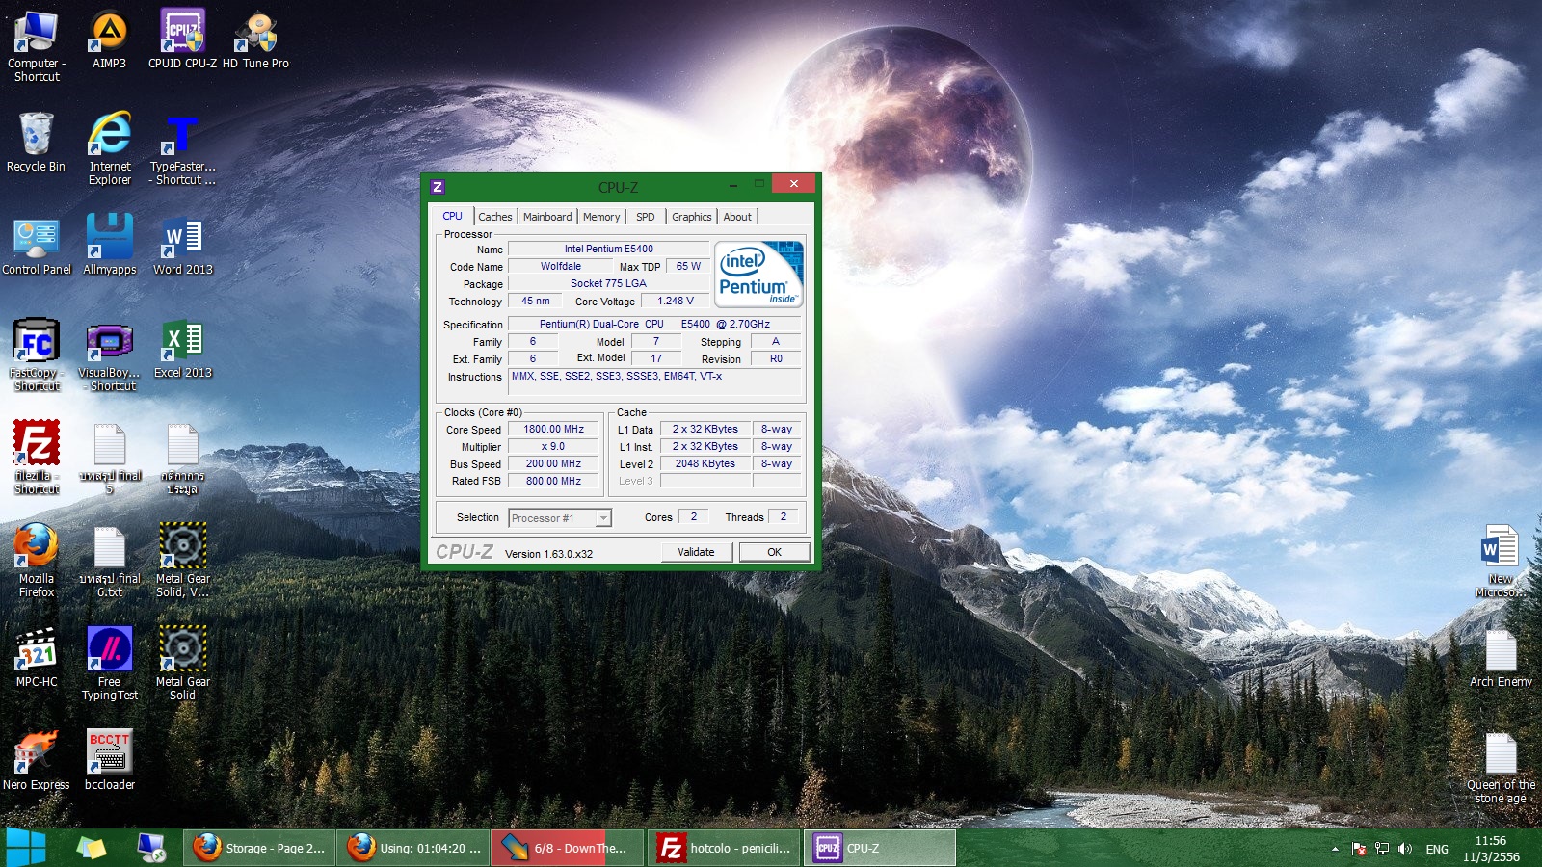The width and height of the screenshot is (1542, 867).
Task: Launch AIMP3 from the desktop
Action: pos(109,40)
